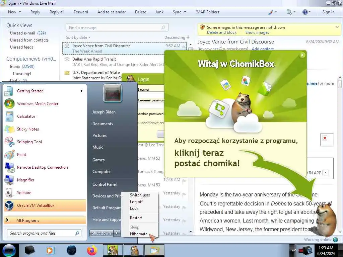
Task: Expand the New dropdown arrow
Action: 20,12
